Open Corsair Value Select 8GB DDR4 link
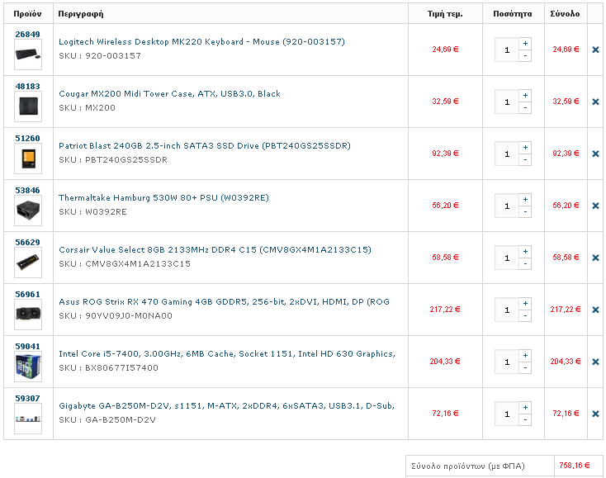This screenshot has width=606, height=478. 215,249
